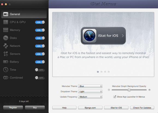Viewport: 158px width, 113px height.
Task: Click the Register button
Action: [13, 108]
